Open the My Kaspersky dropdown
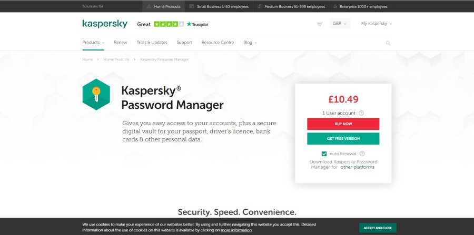Screen dimensions: 474x235 tap(377, 24)
